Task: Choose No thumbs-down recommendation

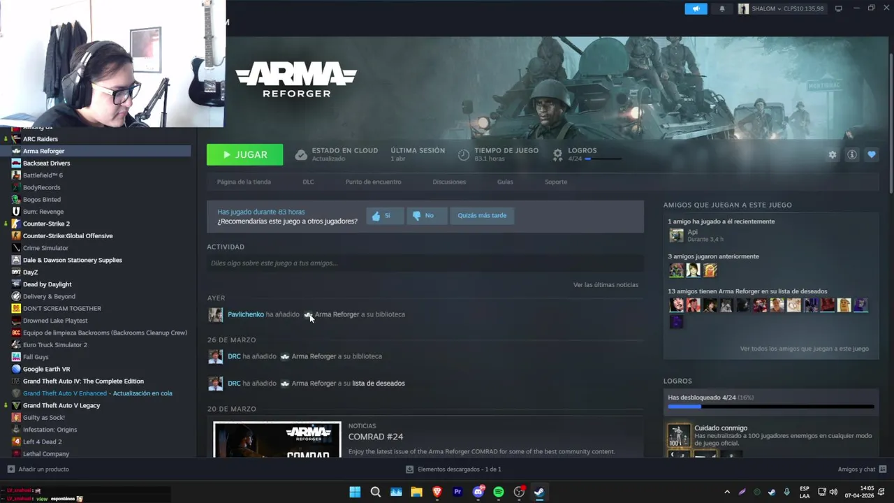Action: point(426,215)
